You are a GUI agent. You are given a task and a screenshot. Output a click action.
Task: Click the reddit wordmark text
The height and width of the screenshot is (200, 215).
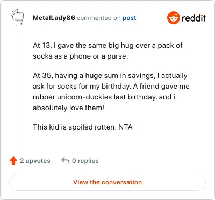[x=193, y=18]
